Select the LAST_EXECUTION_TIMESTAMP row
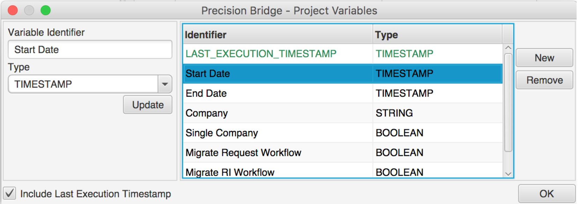 343,54
